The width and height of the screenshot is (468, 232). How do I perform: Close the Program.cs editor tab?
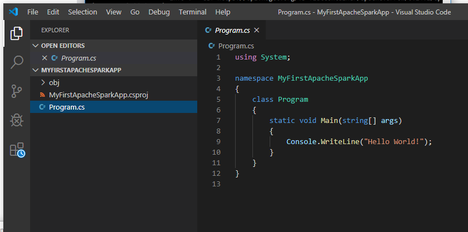tap(256, 30)
